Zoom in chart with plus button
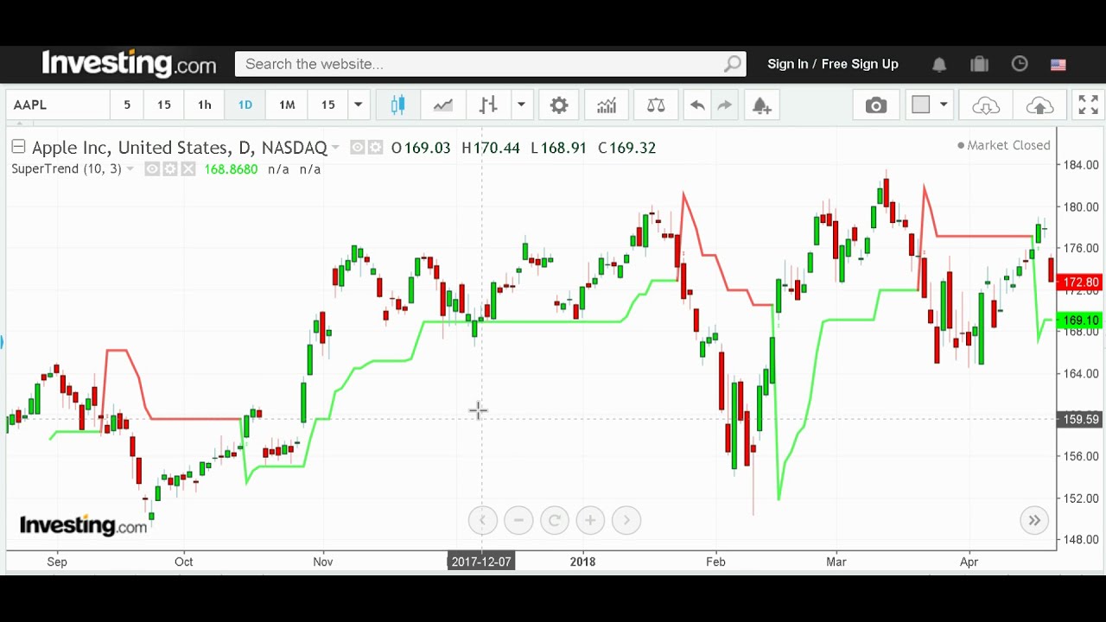 click(590, 520)
